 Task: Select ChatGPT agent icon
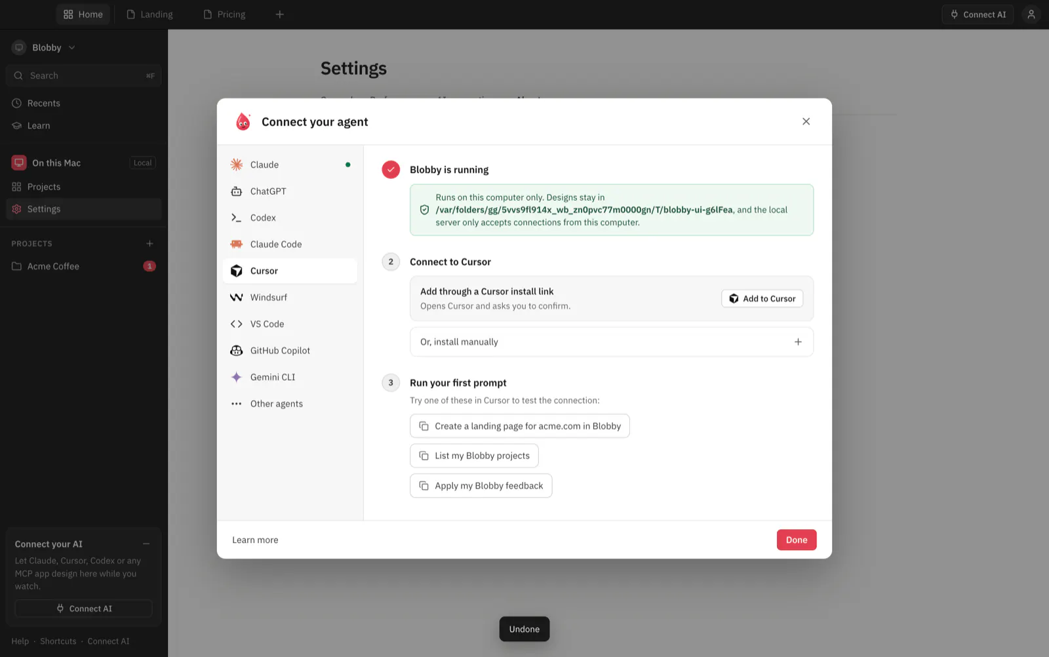[237, 191]
